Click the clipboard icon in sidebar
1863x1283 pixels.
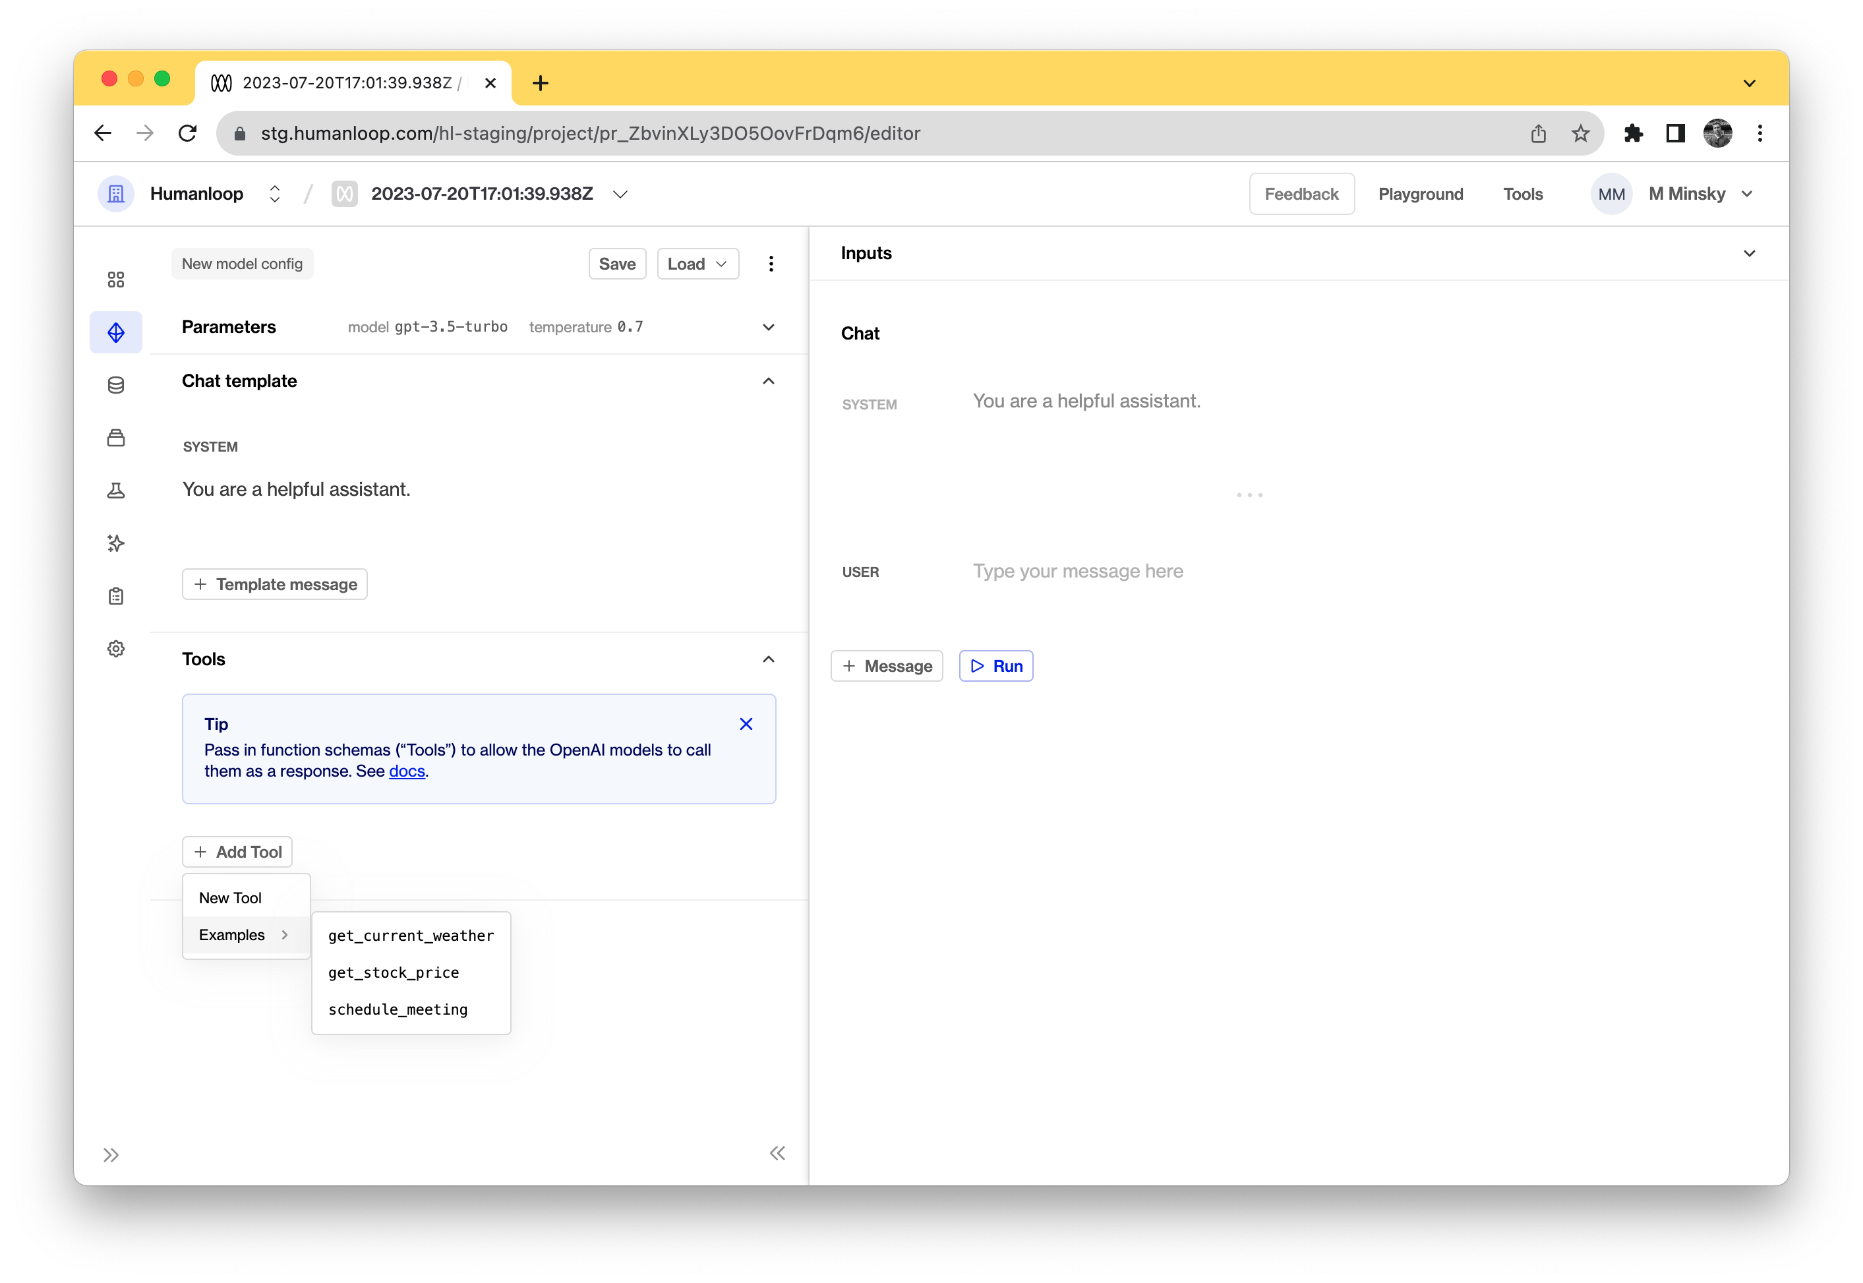(x=116, y=596)
